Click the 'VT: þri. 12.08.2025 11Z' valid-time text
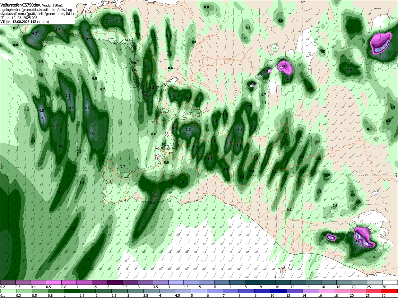 [19, 22]
